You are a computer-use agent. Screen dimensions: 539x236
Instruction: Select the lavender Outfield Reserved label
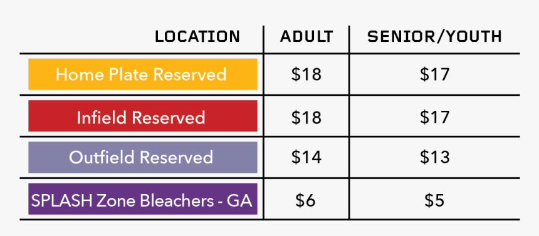(143, 157)
